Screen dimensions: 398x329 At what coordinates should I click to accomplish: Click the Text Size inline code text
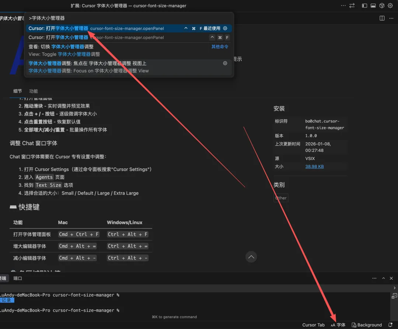[x=49, y=185]
